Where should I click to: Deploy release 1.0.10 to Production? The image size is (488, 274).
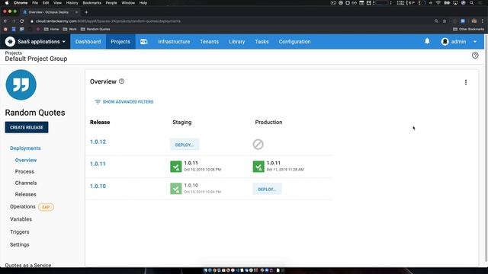[x=267, y=189]
